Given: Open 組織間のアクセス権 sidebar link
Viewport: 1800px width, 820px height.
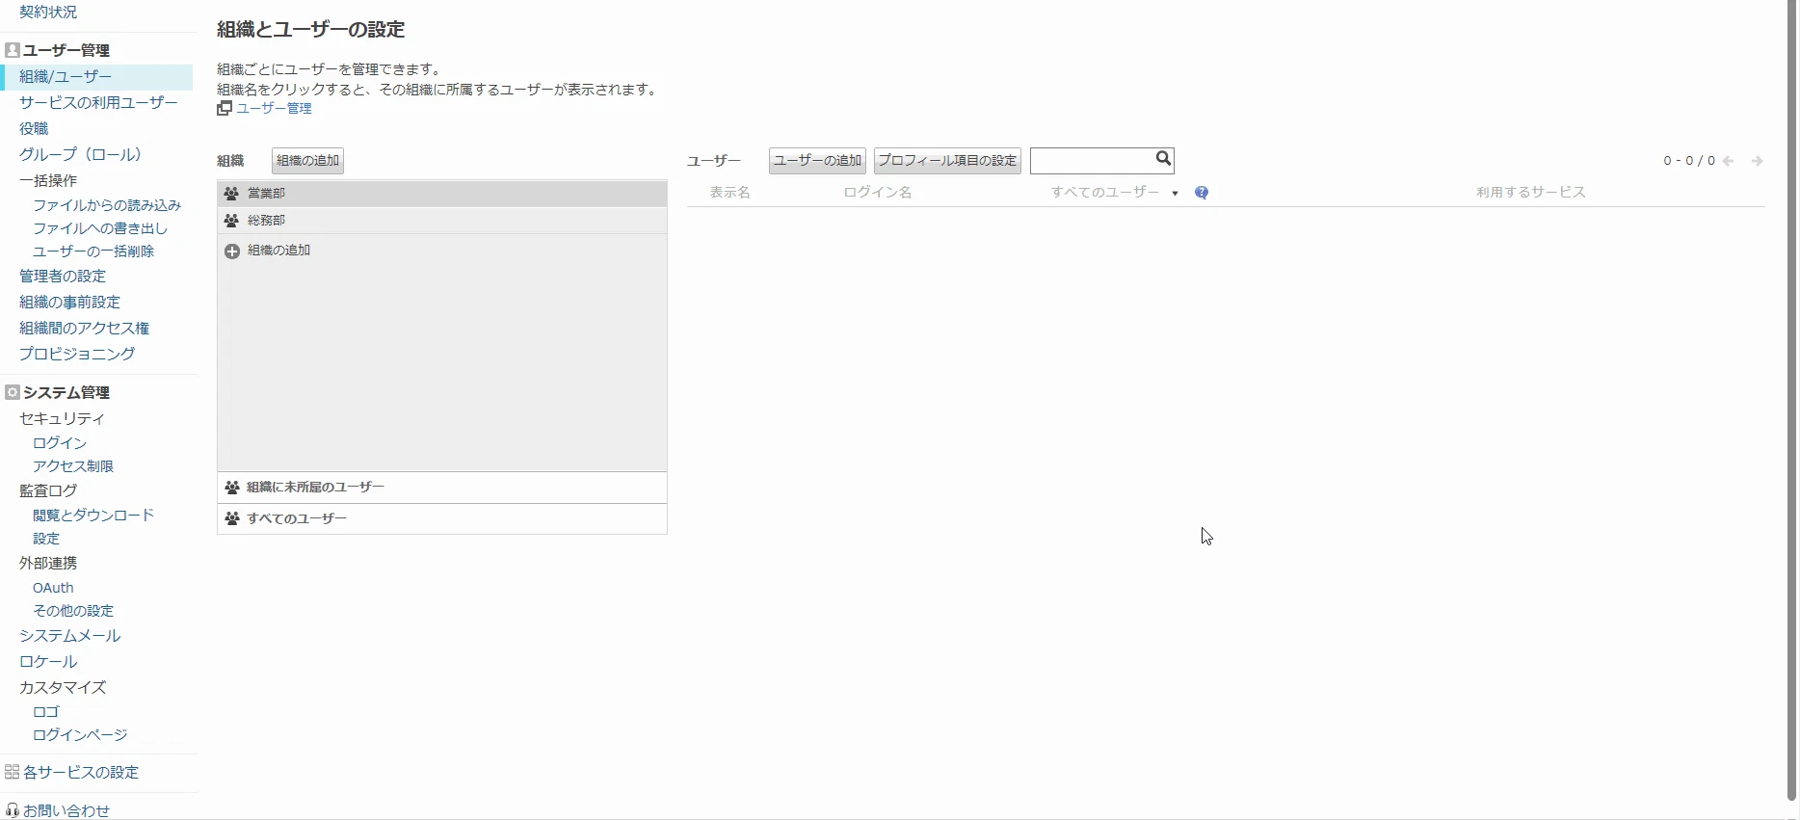Looking at the screenshot, I should [85, 329].
